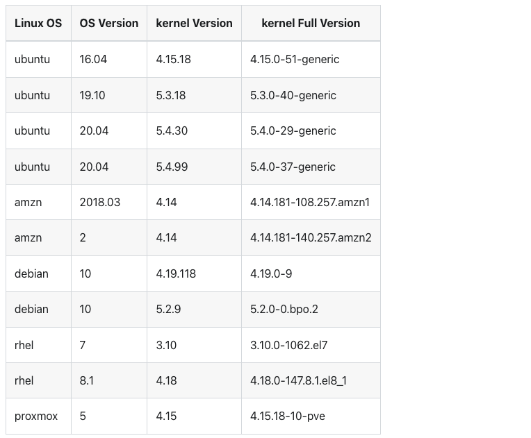Click the 'OS Version' column header
This screenshot has height=438, width=531.
[109, 23]
